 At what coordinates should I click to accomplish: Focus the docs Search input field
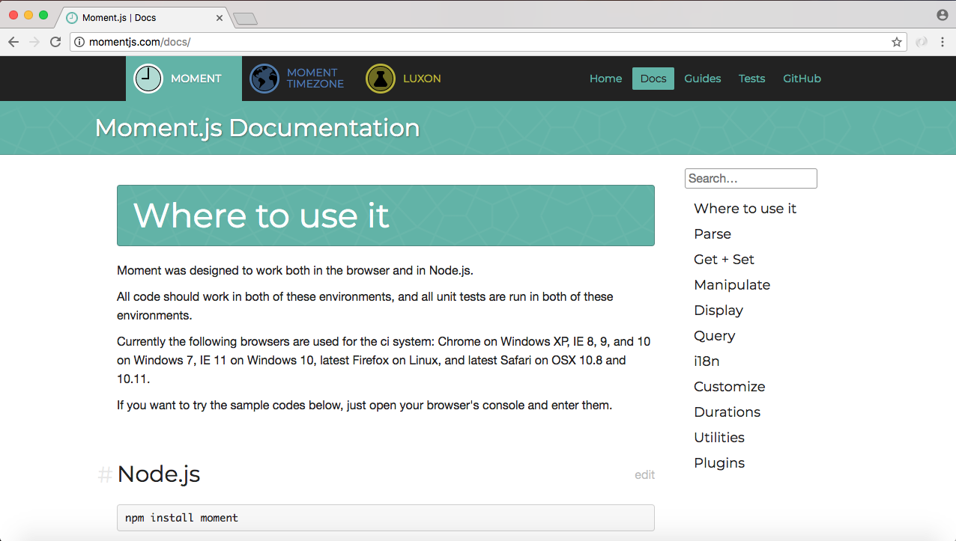coord(750,178)
